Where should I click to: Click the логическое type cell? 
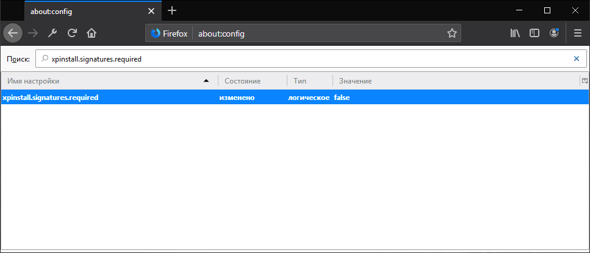point(309,98)
